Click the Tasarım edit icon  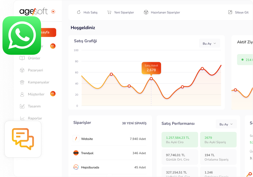point(22,106)
